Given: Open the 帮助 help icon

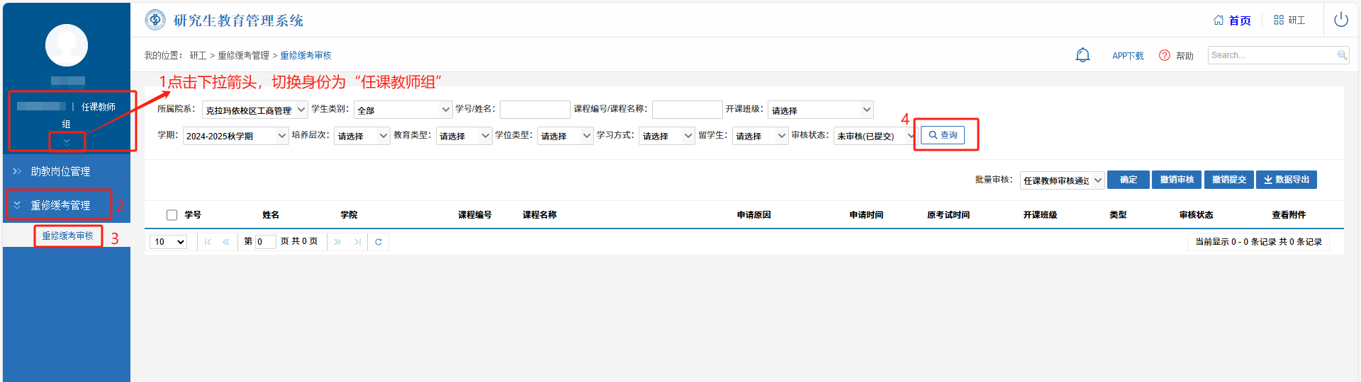Looking at the screenshot, I should tap(1164, 55).
